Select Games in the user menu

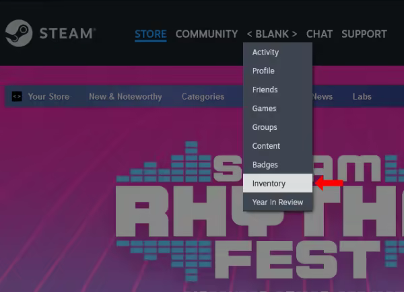coord(264,108)
